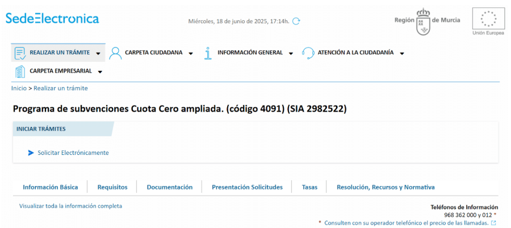
Task: Switch to the Presentación Solicitudes tab
Action: [x=247, y=187]
